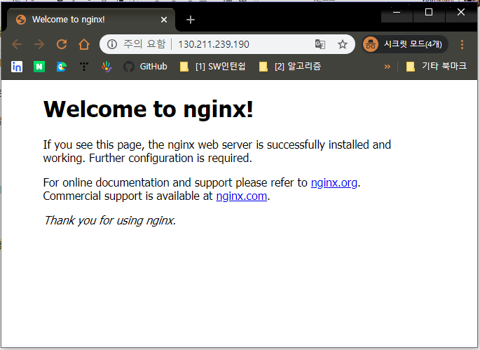480x350 pixels.
Task: Open the Chrome three-dot menu
Action: point(462,44)
